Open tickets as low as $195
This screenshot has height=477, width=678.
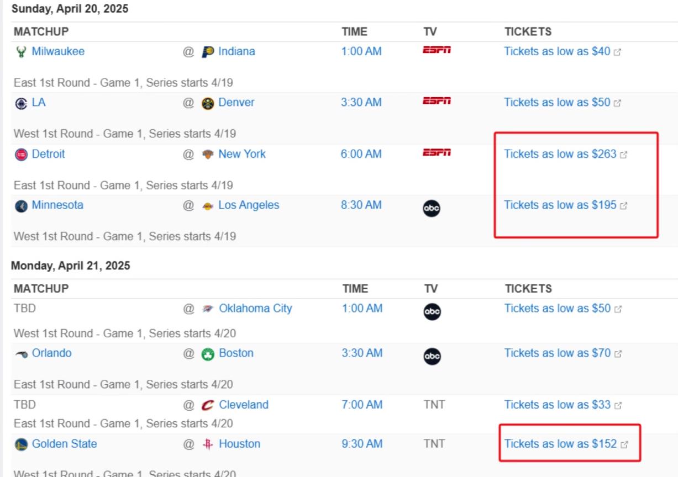click(560, 205)
